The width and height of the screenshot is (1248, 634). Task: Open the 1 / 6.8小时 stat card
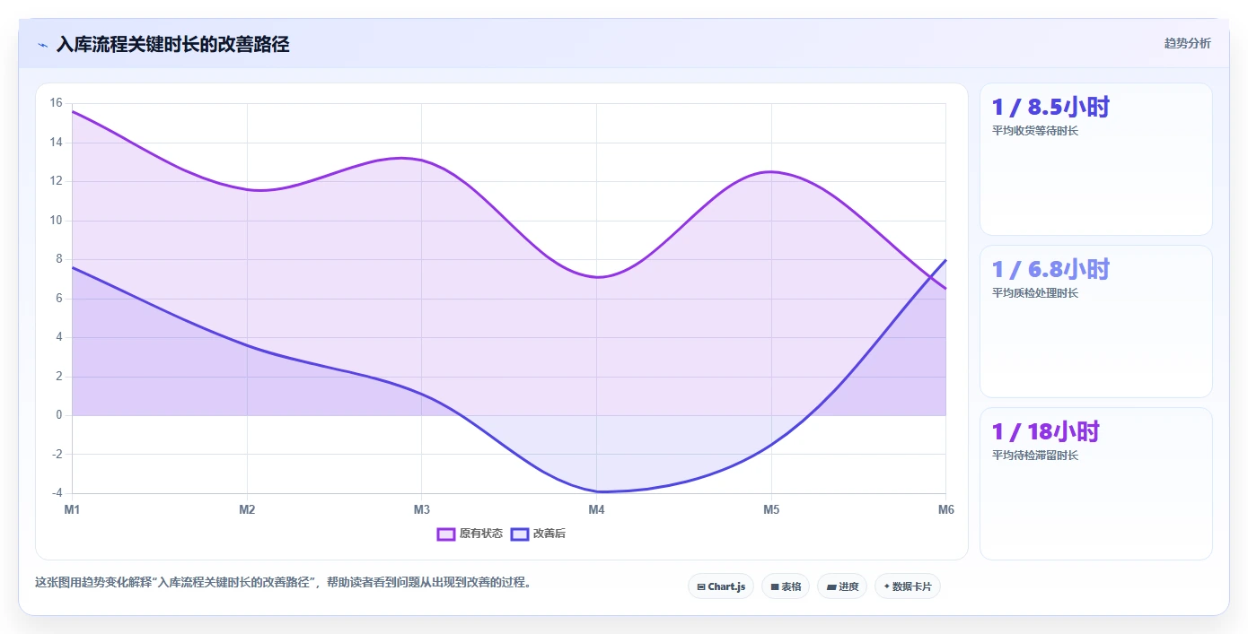point(1095,321)
